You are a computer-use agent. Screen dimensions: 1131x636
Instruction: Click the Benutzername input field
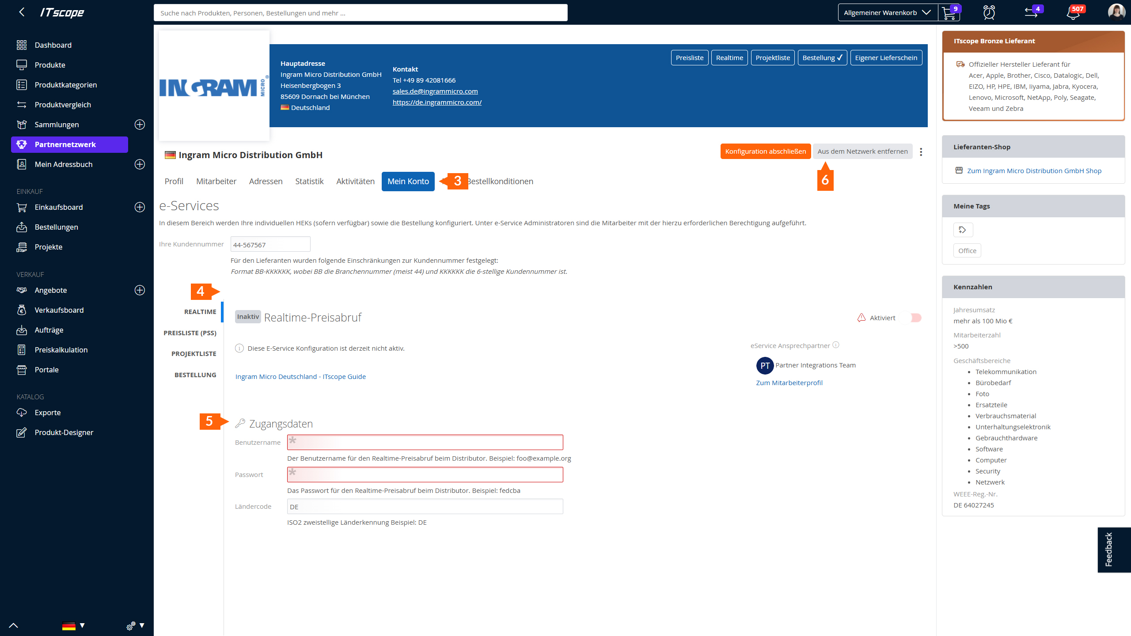pos(425,442)
